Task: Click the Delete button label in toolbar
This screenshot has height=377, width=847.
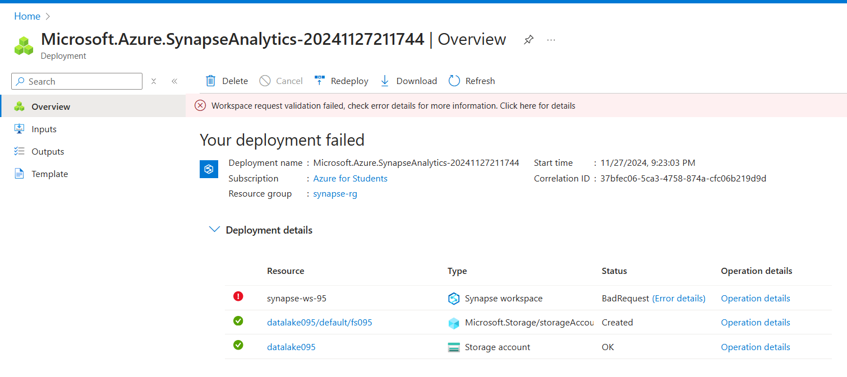Action: pyautogui.click(x=235, y=81)
